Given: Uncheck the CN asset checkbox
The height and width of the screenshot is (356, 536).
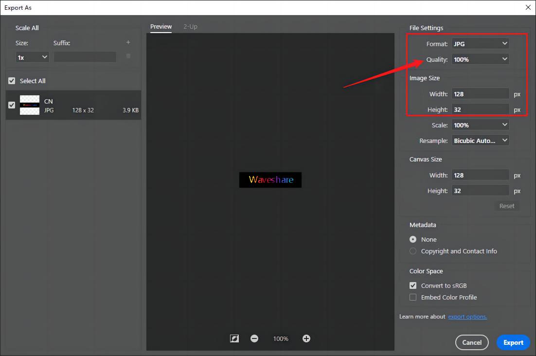Looking at the screenshot, I should point(12,105).
